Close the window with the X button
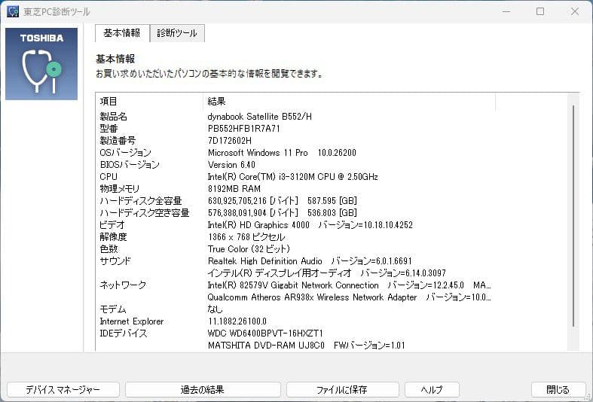593x402 pixels. point(575,11)
